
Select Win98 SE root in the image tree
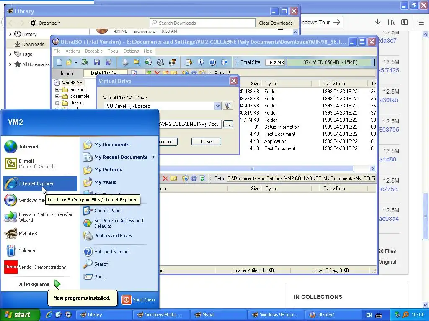72,83
